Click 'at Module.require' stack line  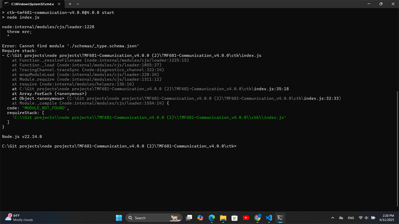tap(87, 79)
